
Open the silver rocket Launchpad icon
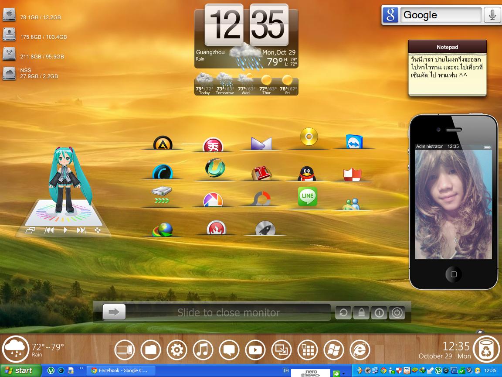pos(265,228)
